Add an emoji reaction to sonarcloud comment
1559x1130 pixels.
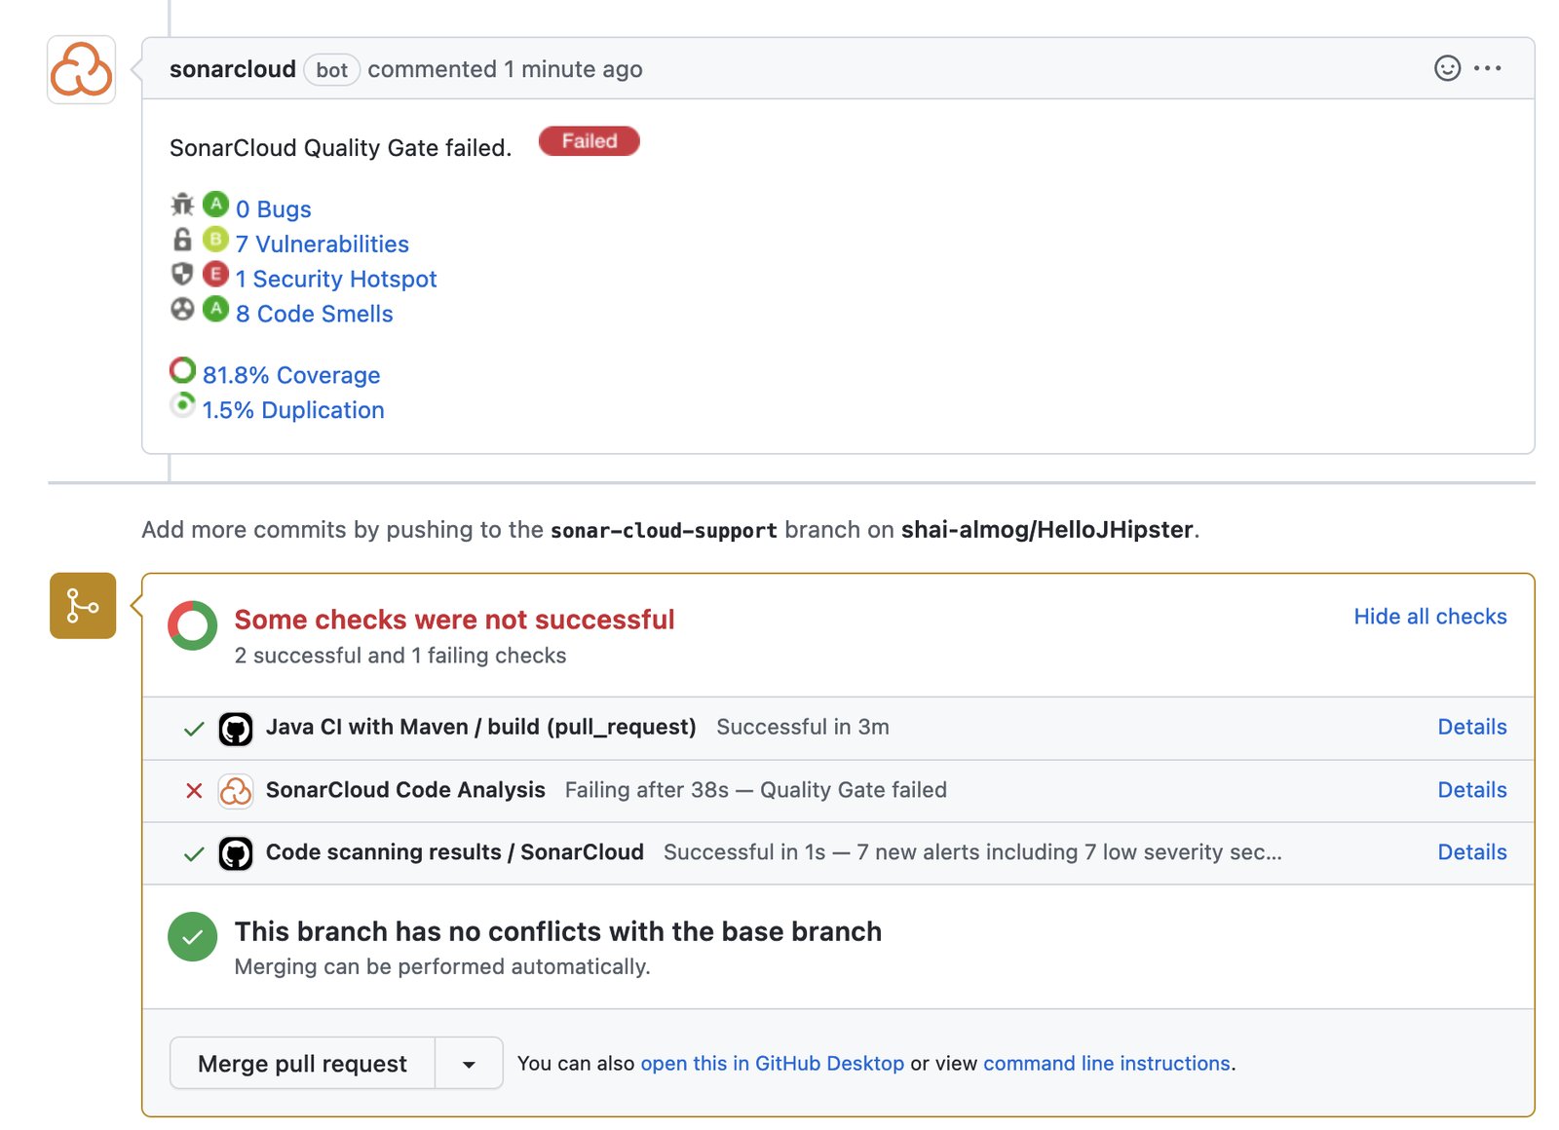coord(1447,68)
